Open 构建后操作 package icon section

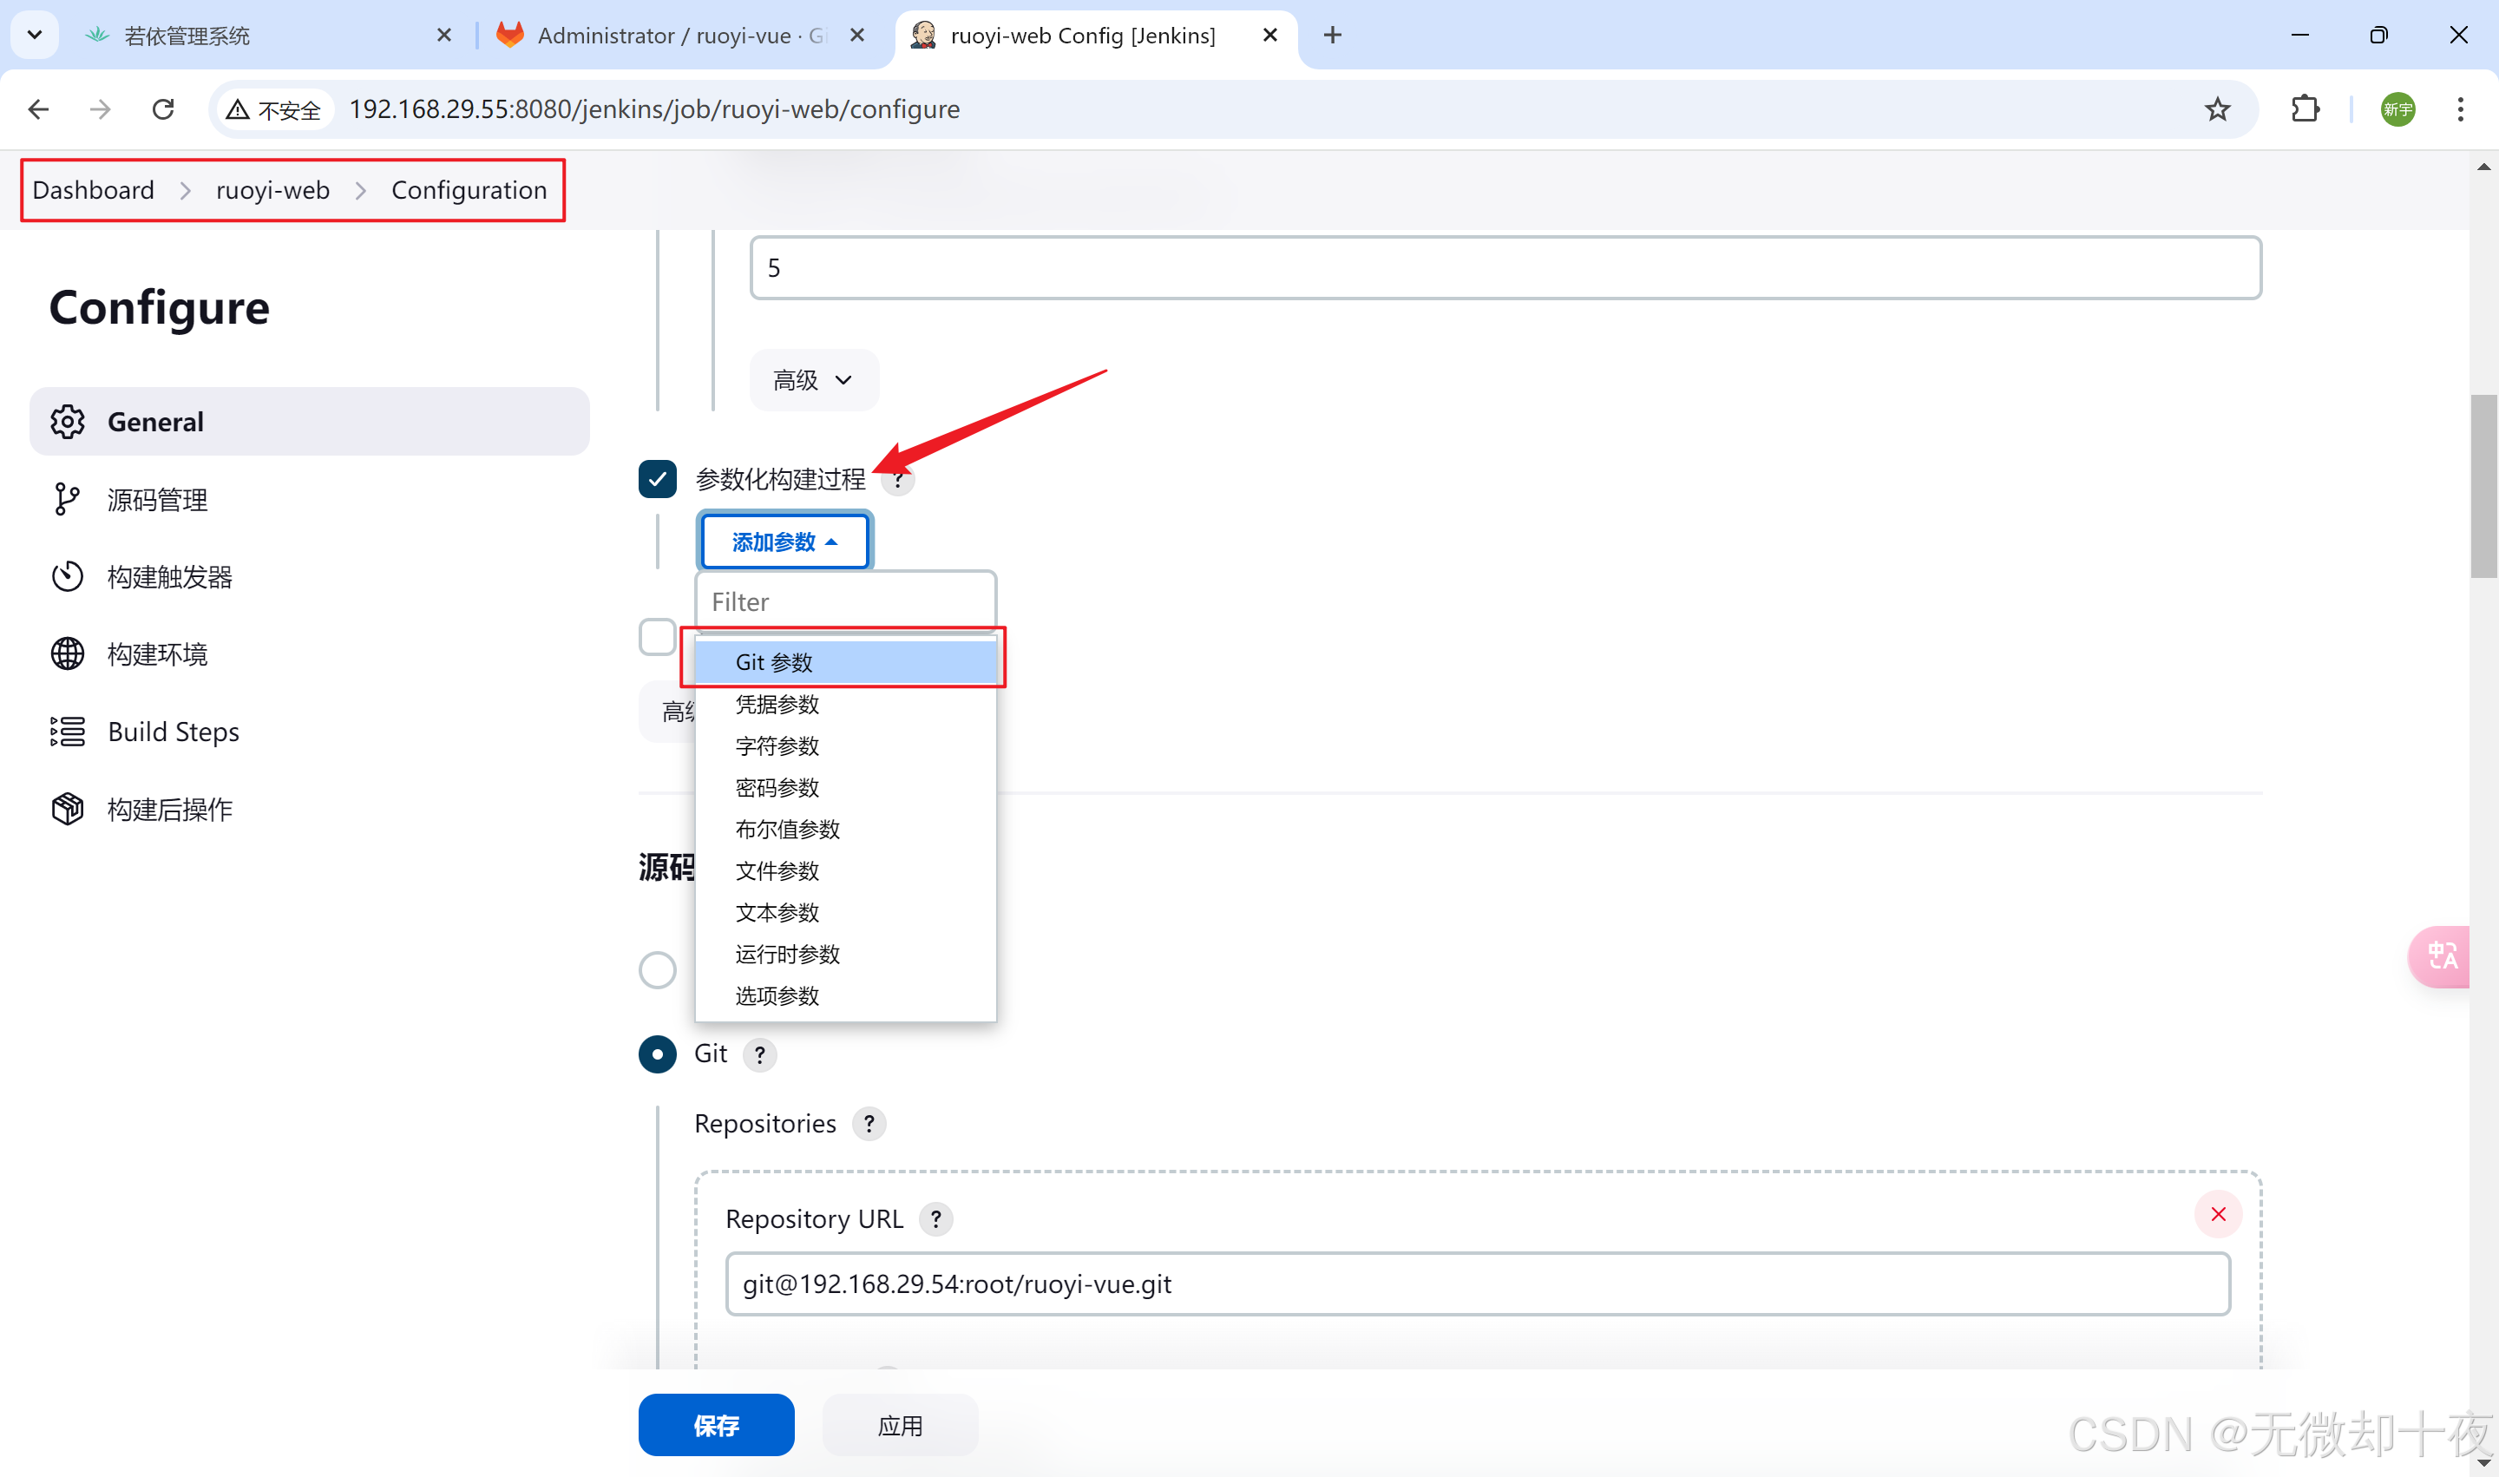click(67, 809)
